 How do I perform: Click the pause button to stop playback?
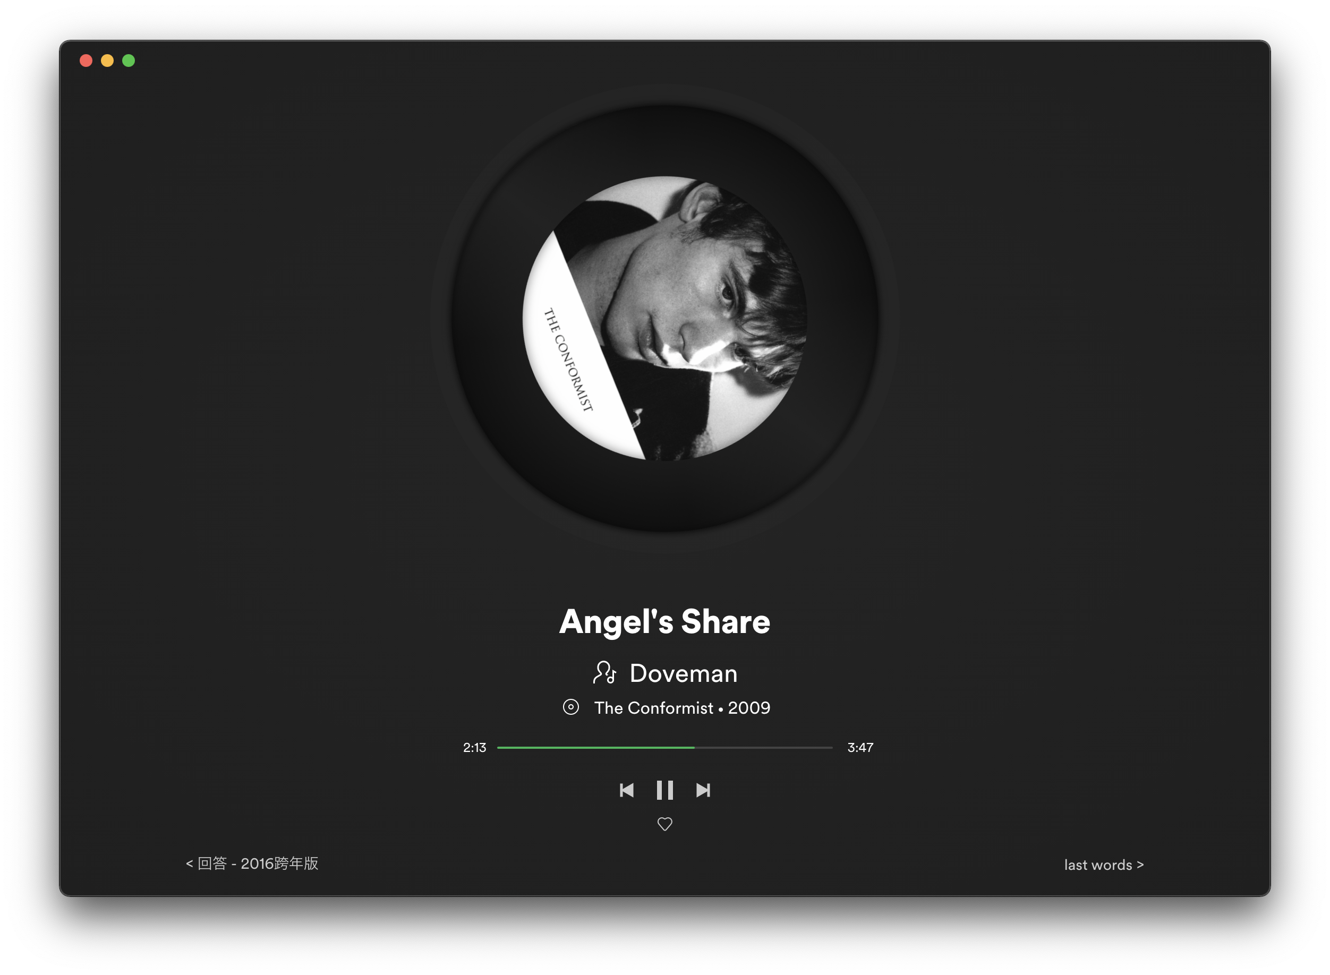665,789
